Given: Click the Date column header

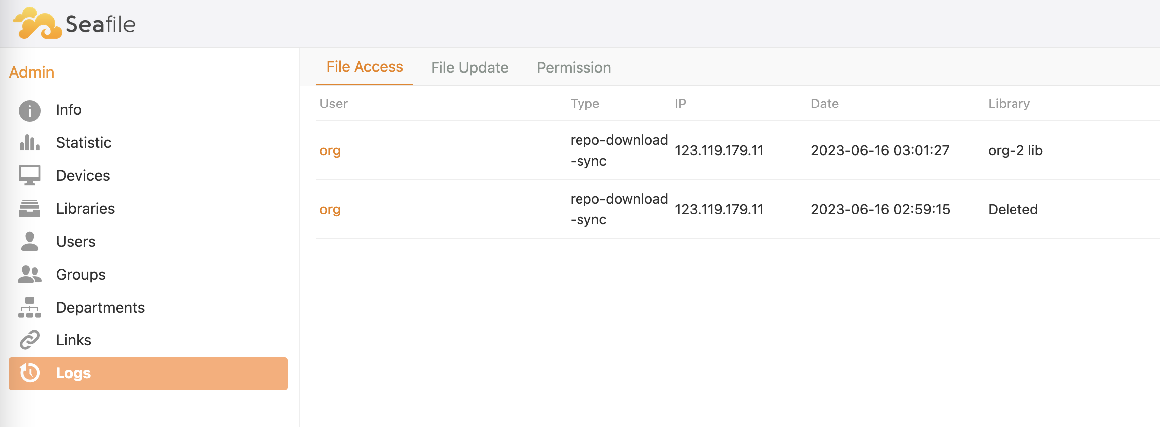Looking at the screenshot, I should (x=824, y=104).
